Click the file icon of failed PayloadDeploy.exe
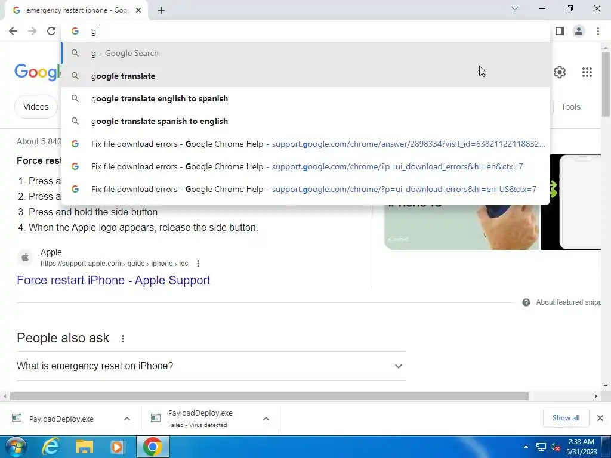The image size is (611, 458). (156, 418)
